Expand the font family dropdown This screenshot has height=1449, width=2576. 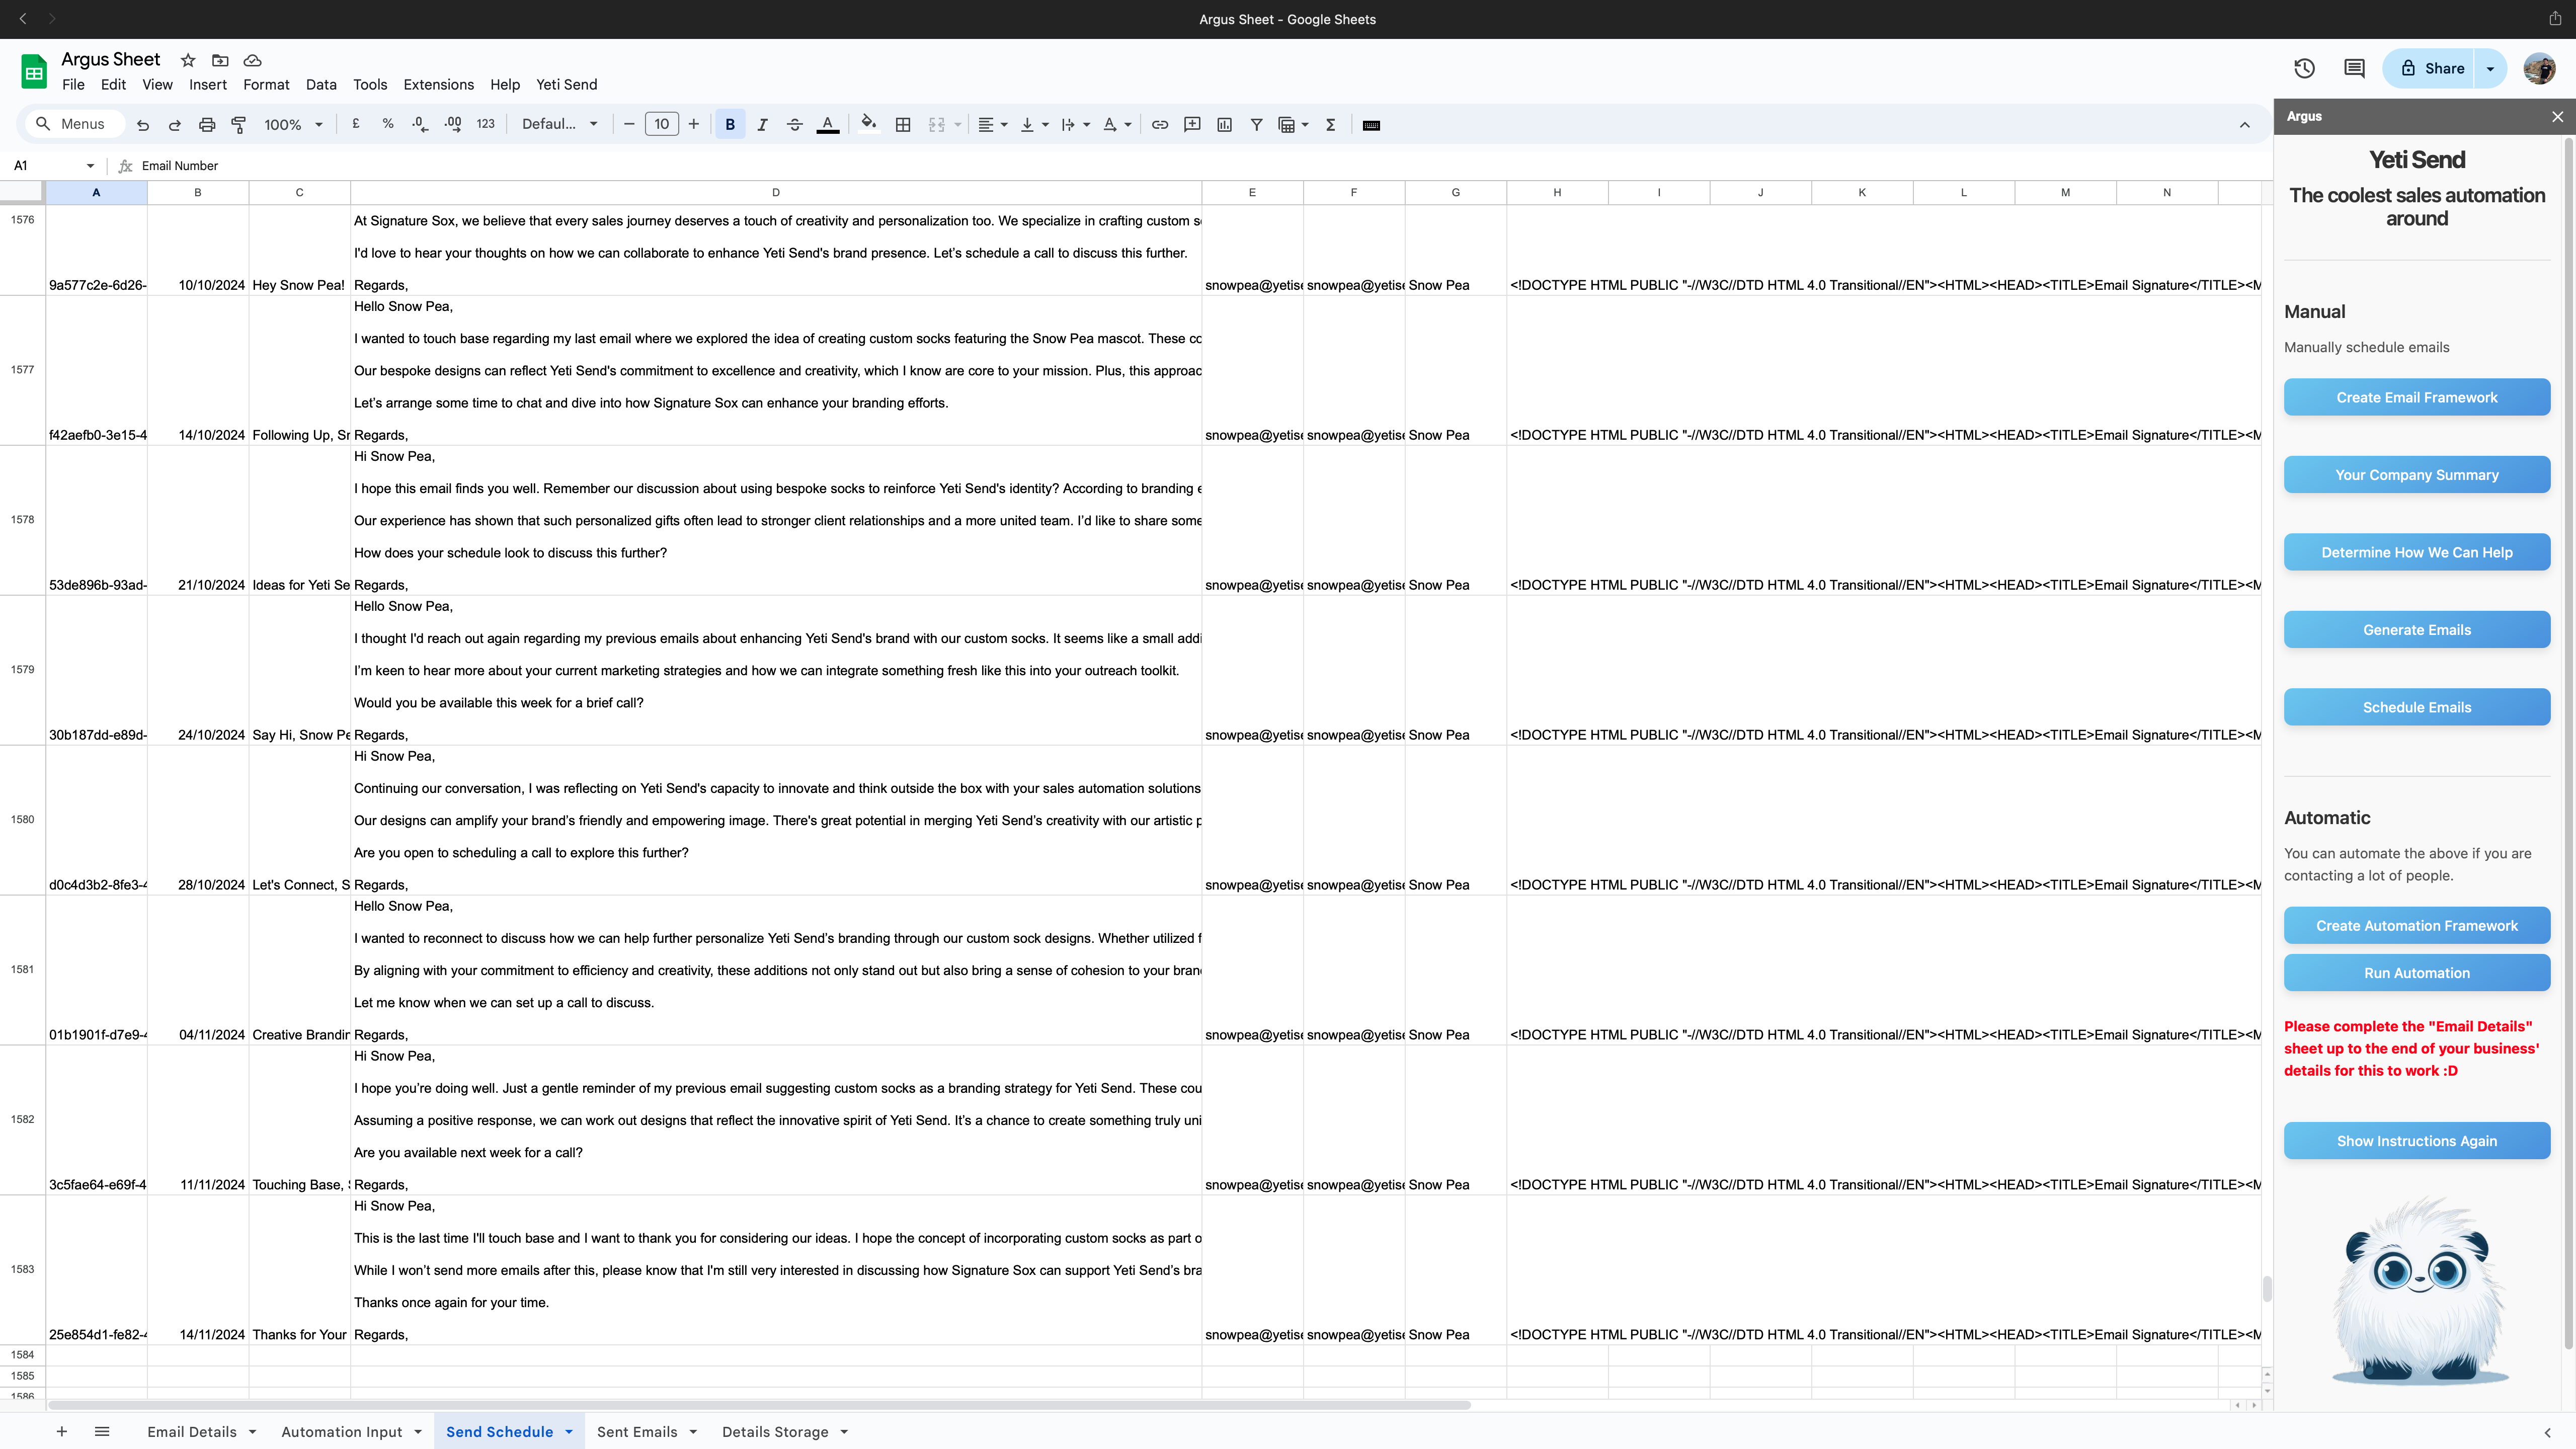pyautogui.click(x=560, y=124)
